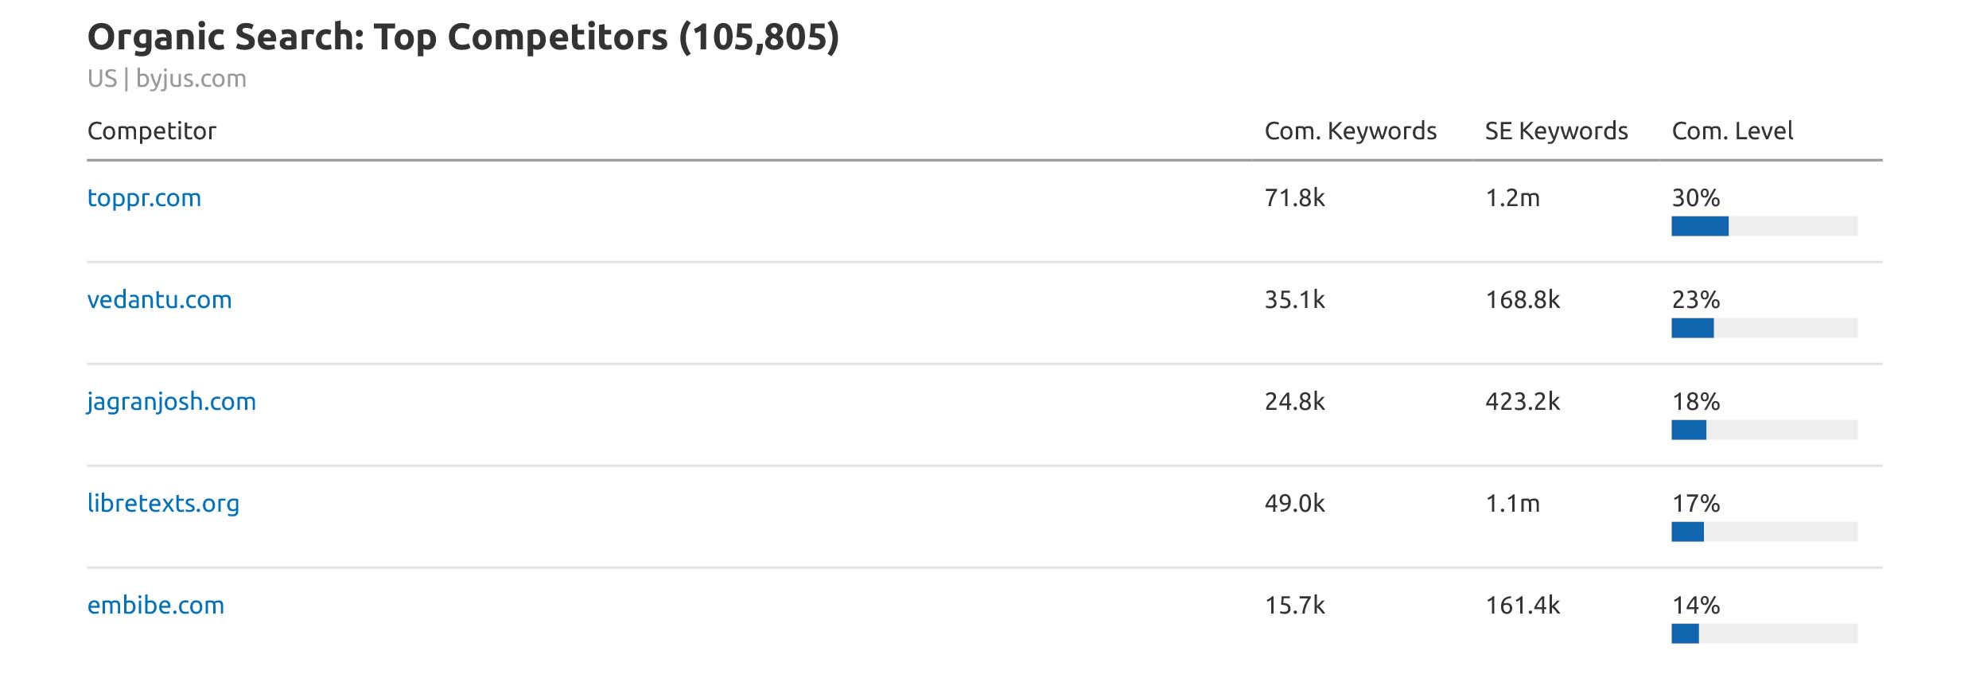Open the embibe.com competitor link
Image resolution: width=1972 pixels, height=682 pixels.
156,606
